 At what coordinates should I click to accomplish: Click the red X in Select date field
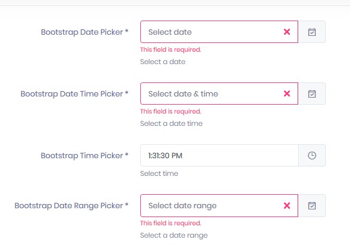point(287,32)
